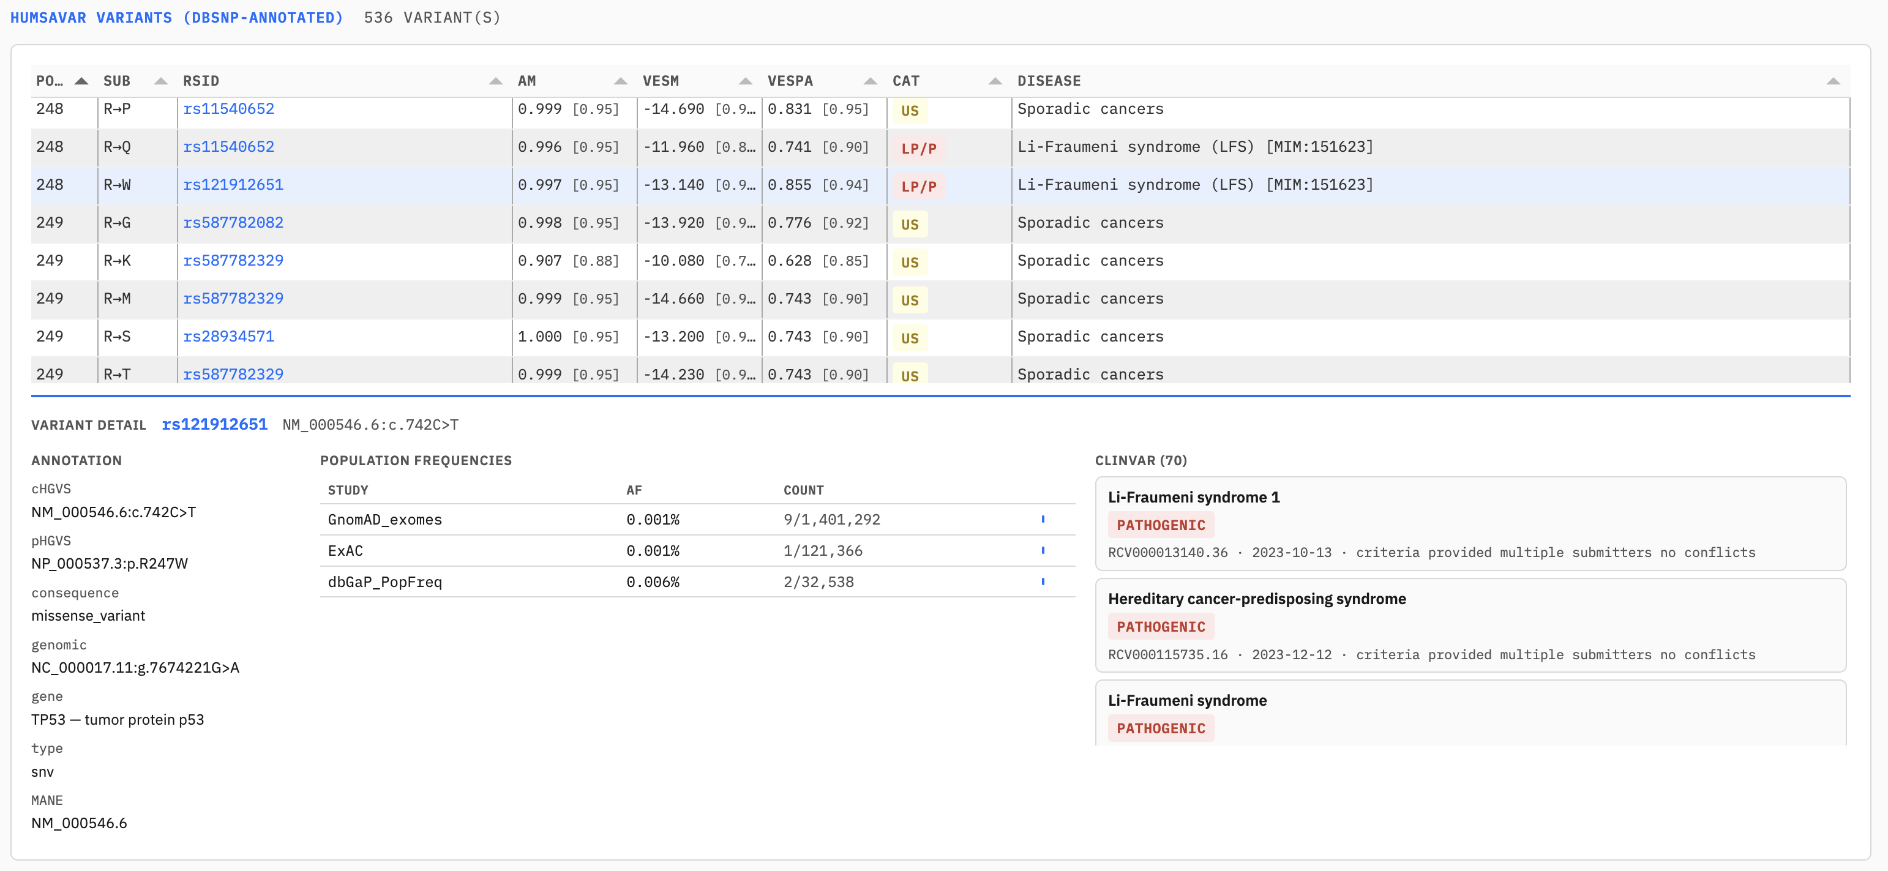
Task: Select US badge in R→K row
Action: (910, 263)
